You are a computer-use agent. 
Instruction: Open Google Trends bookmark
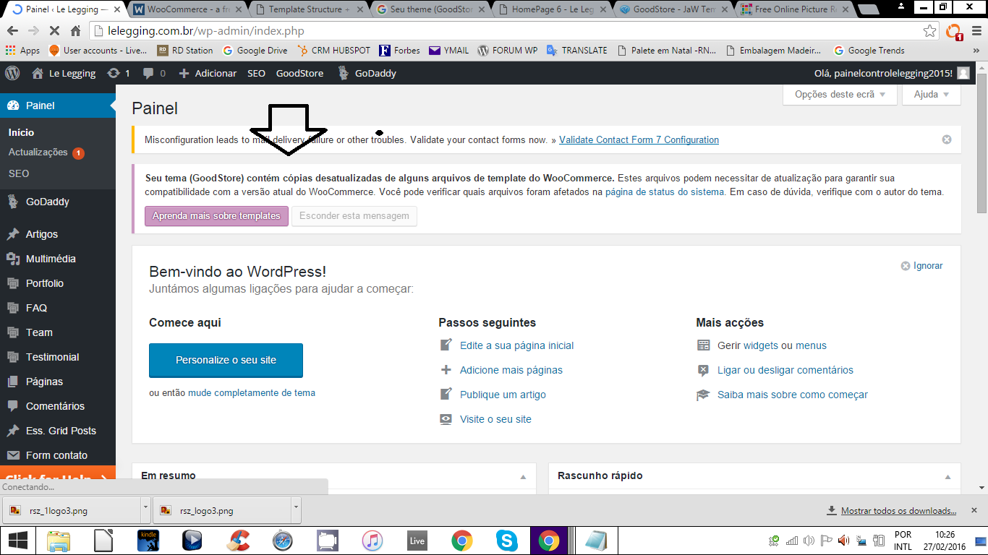point(869,51)
